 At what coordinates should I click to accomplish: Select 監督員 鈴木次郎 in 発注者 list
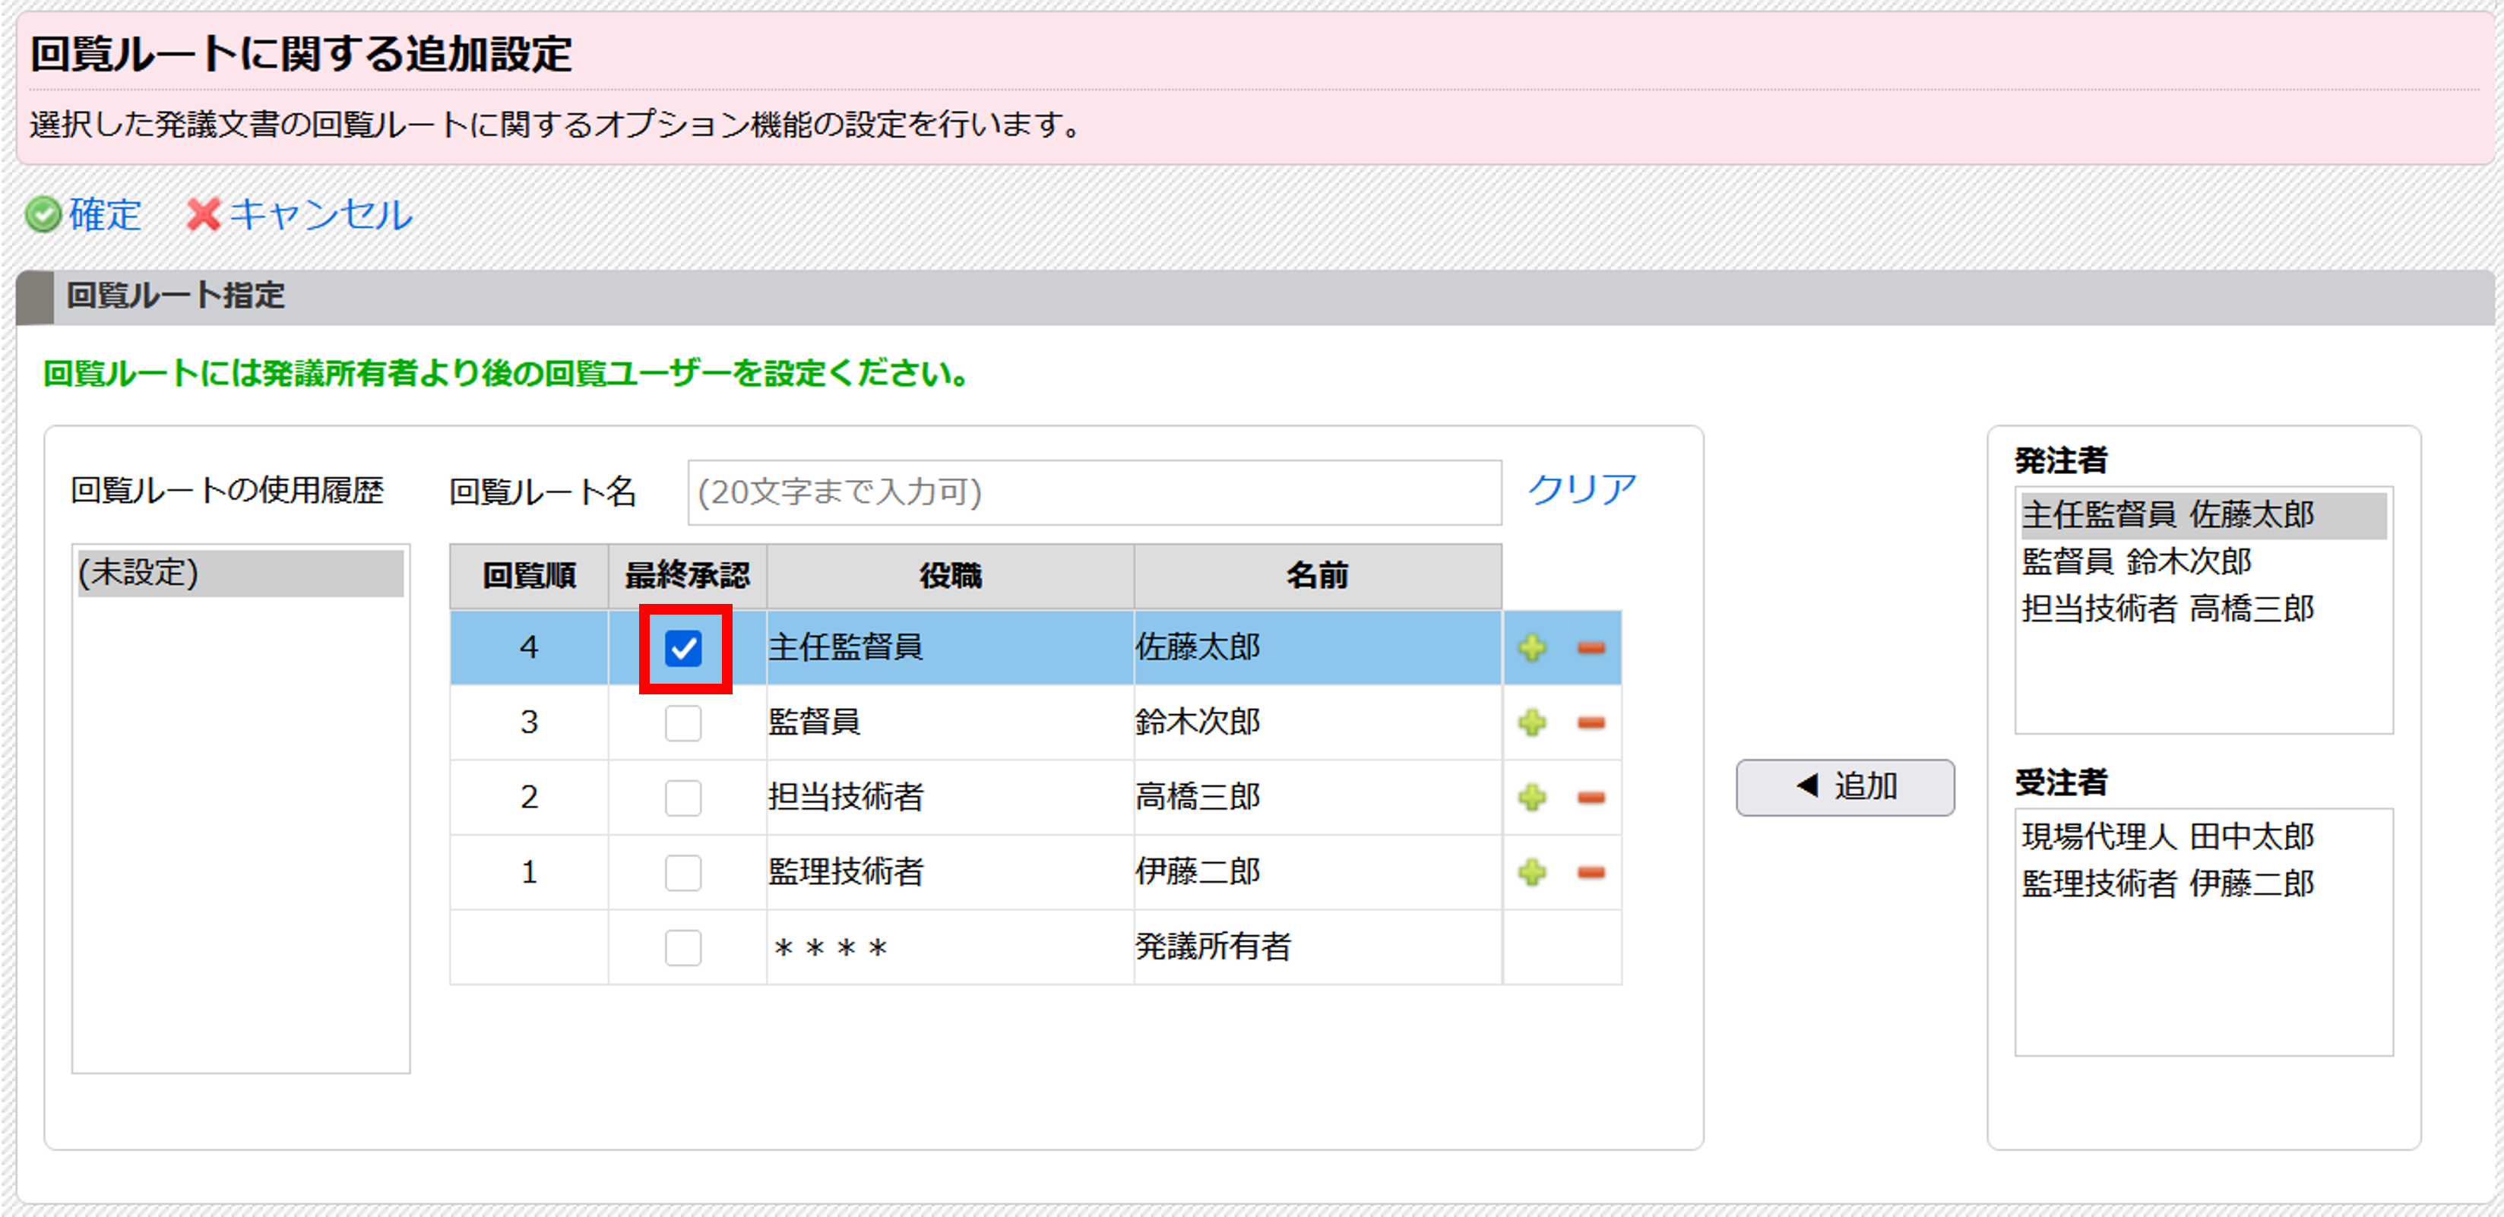(2202, 562)
